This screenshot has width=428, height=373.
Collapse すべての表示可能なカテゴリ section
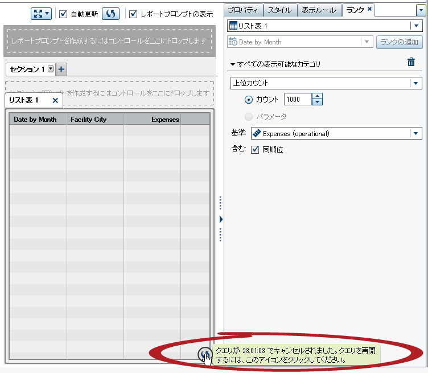[233, 64]
